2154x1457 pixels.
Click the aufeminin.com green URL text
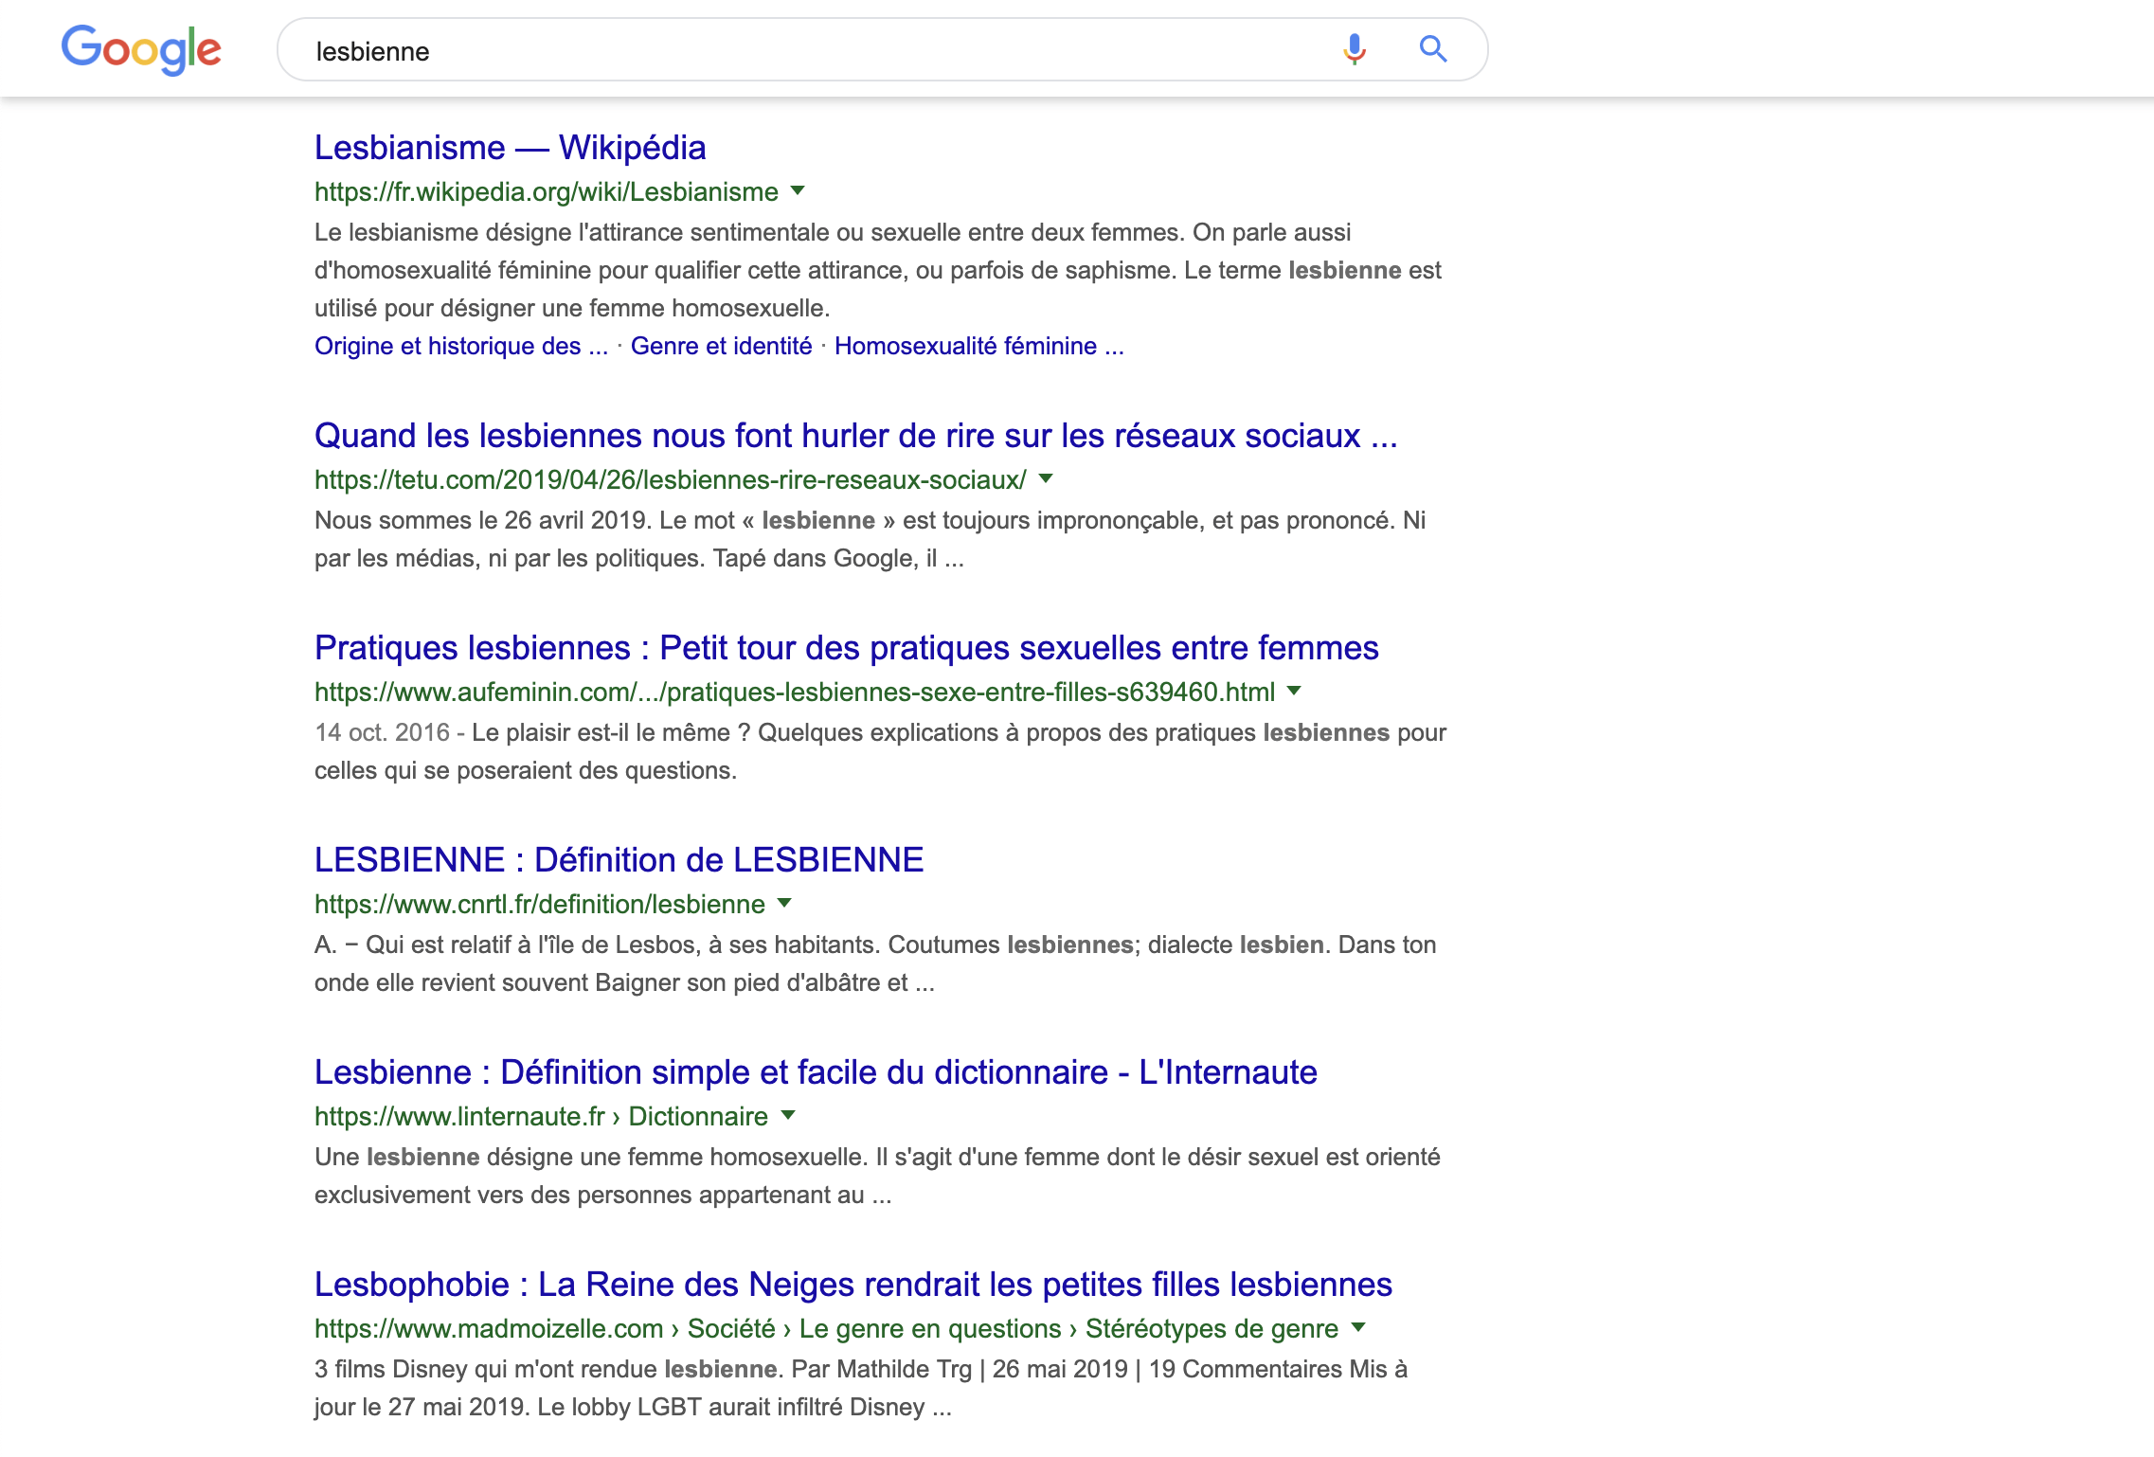coord(795,693)
